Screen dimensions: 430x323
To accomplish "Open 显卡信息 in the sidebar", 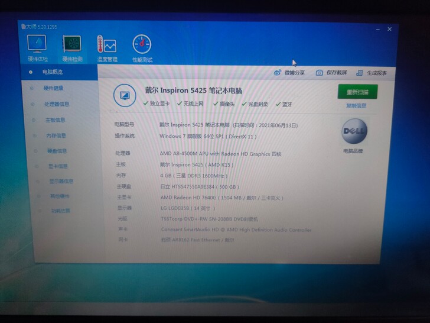I will [x=58, y=166].
